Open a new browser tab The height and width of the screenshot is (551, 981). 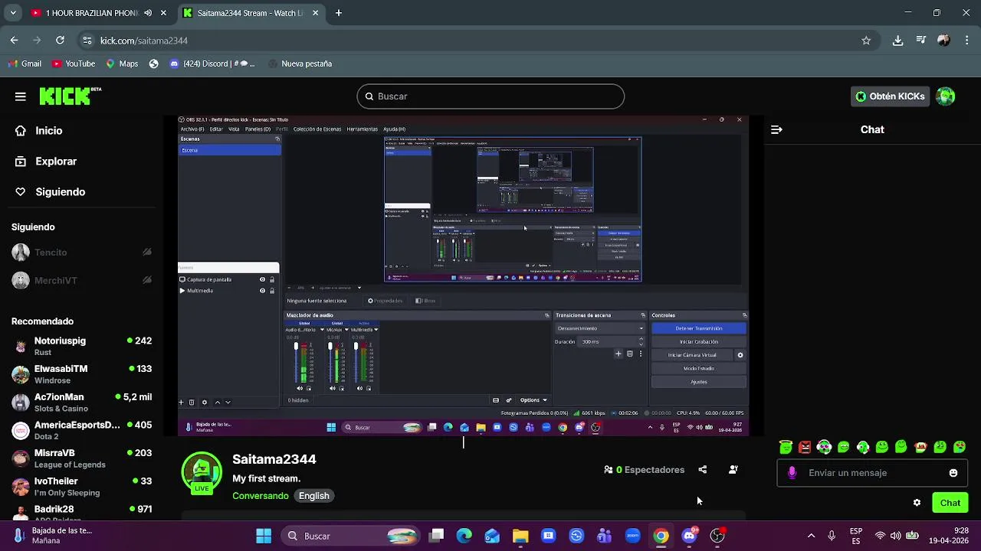pos(338,13)
